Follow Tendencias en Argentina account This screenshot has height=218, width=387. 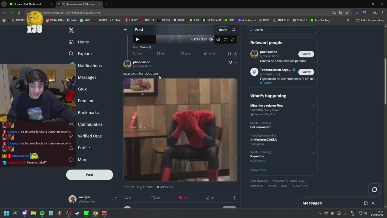[306, 72]
